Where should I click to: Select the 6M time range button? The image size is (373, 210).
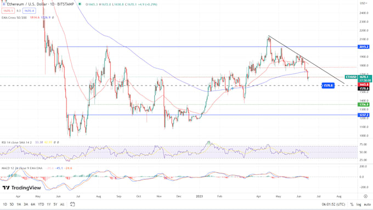coord(33,205)
